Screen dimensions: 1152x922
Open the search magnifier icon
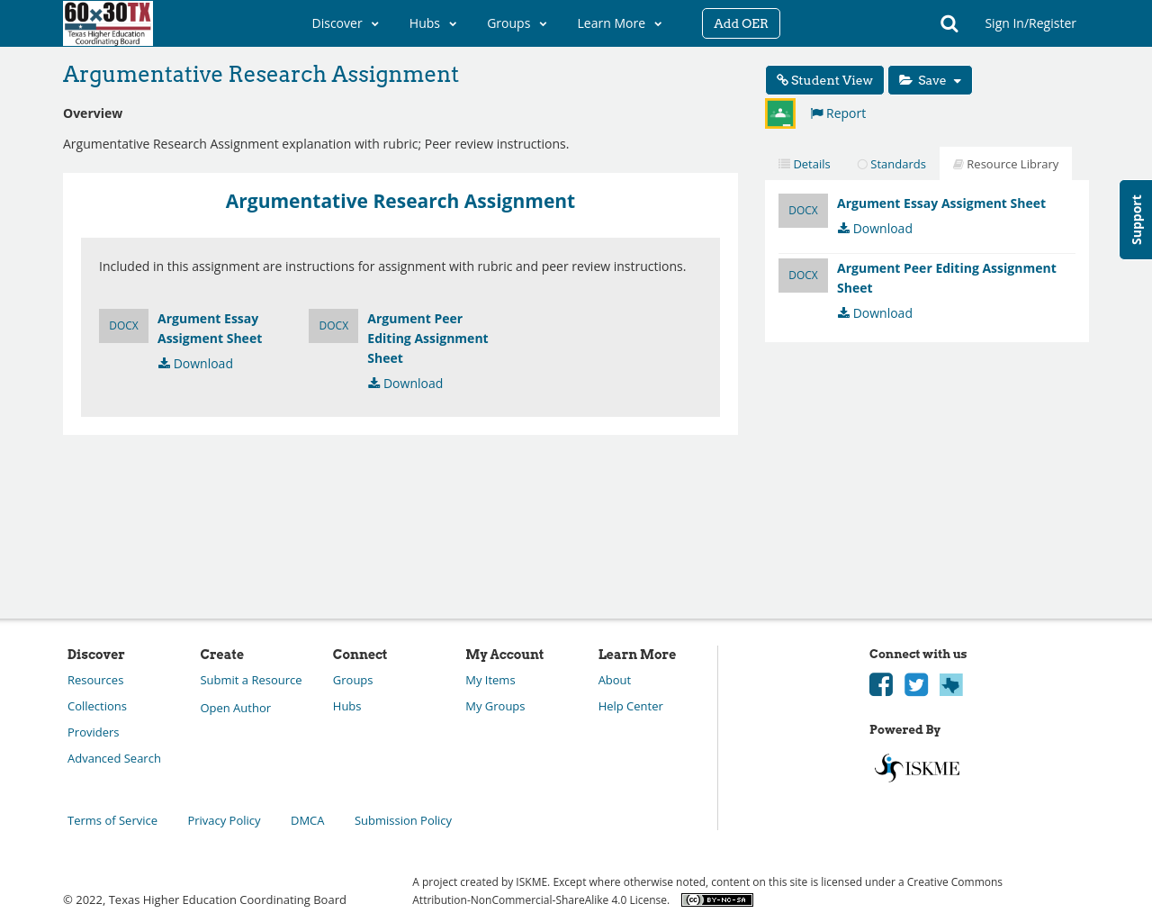coord(949,23)
